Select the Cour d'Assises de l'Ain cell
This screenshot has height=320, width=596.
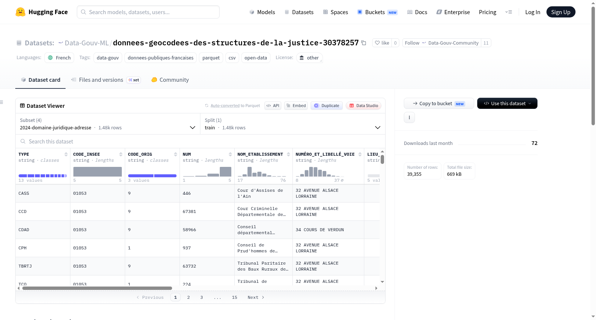point(263,193)
